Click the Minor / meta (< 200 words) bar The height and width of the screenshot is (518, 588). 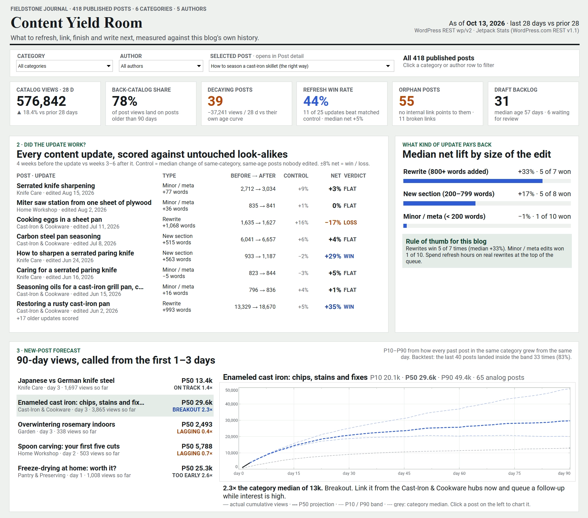487,226
